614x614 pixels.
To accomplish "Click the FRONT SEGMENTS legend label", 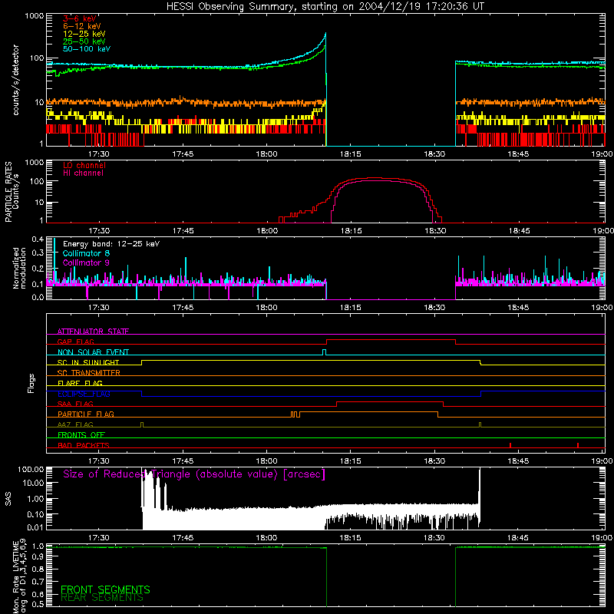I will point(105,589).
